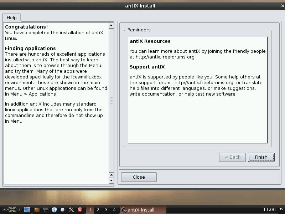Screen dimensions: 285x214
Task: Click the white round taskbar icon
Action: [x=63, y=210]
